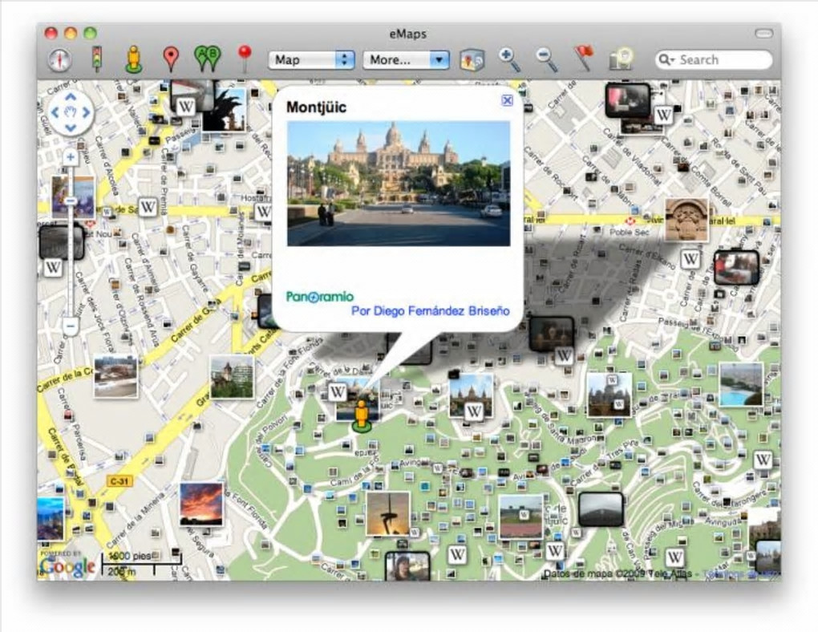Open the search magnifier options menu
The height and width of the screenshot is (632, 818).
coord(666,59)
